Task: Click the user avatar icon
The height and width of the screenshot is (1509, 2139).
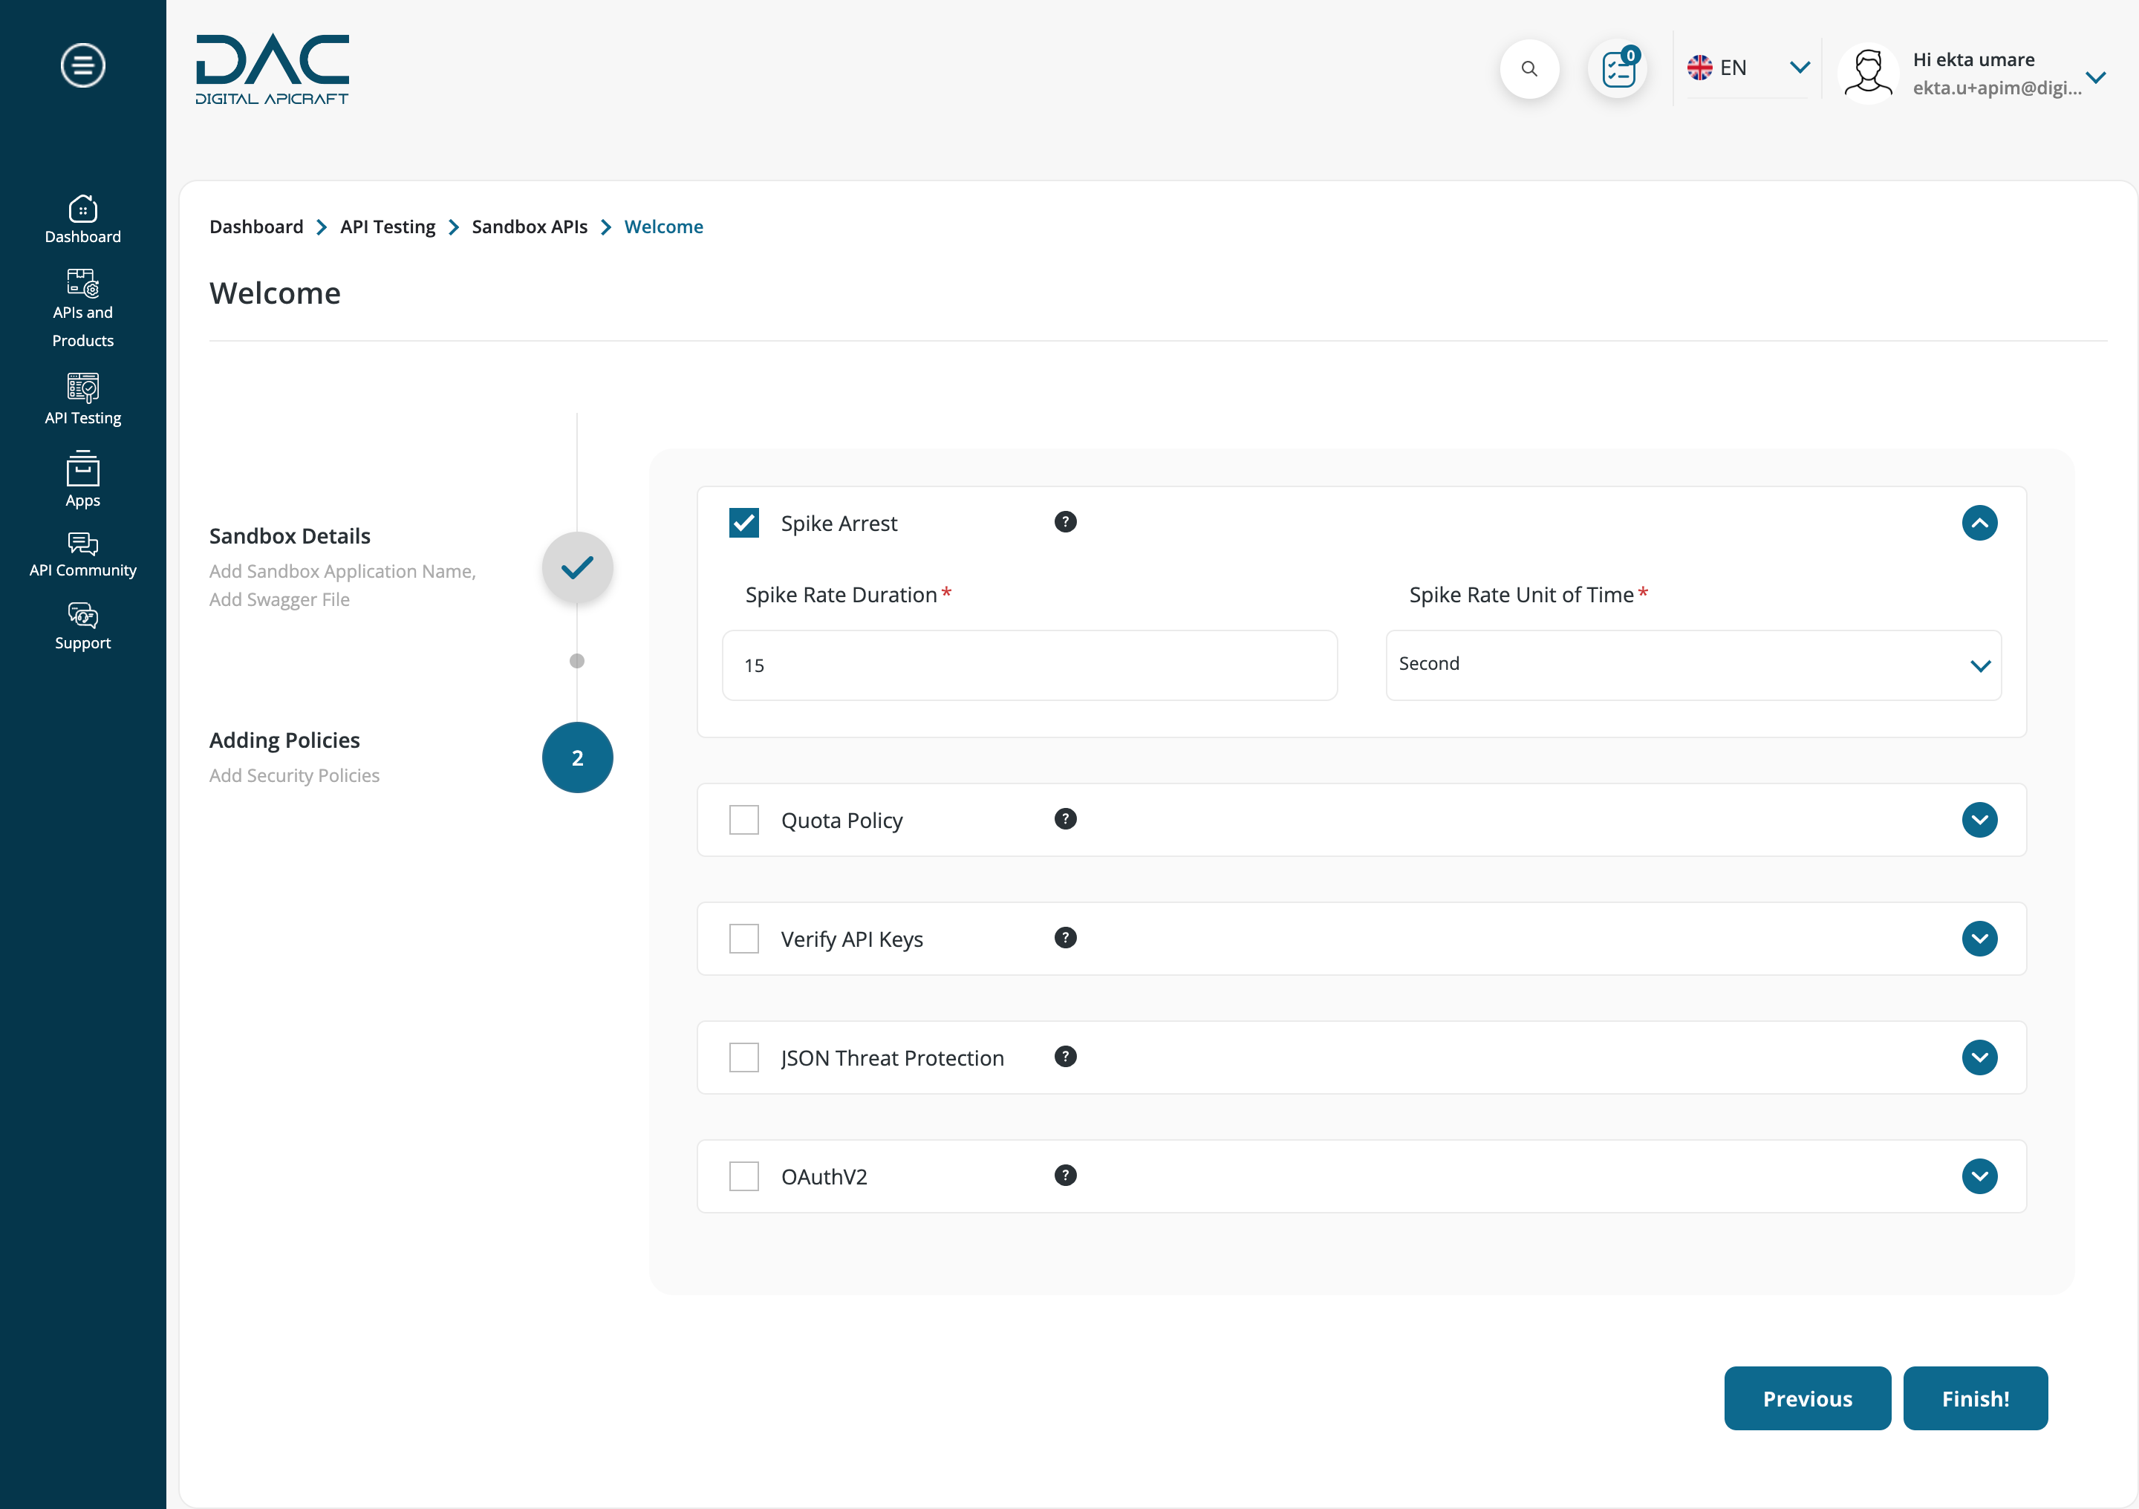Action: [x=1868, y=73]
